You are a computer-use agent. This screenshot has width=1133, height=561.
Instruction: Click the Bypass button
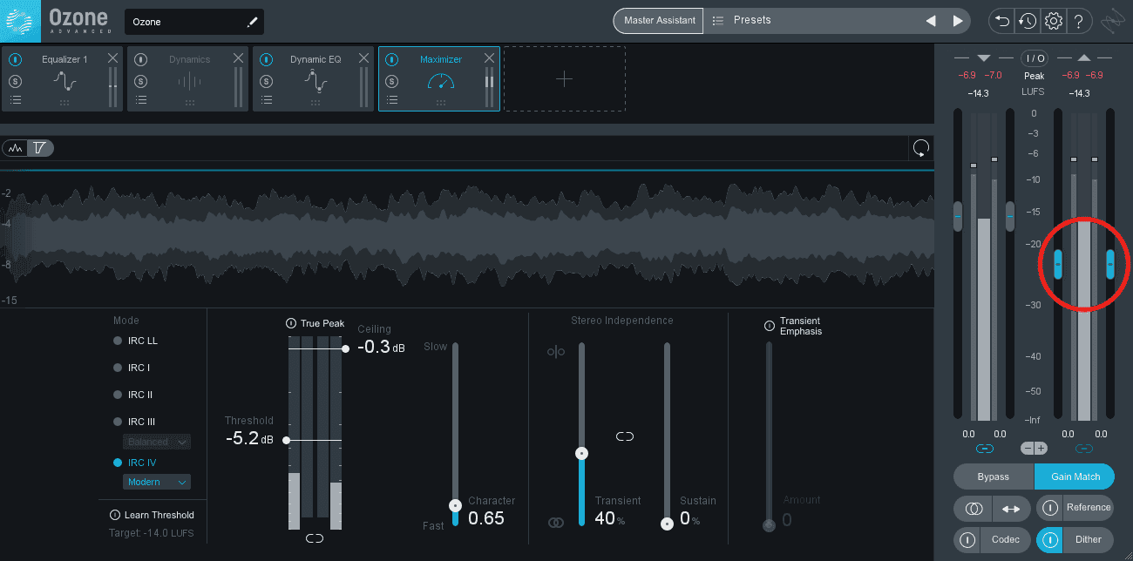994,477
